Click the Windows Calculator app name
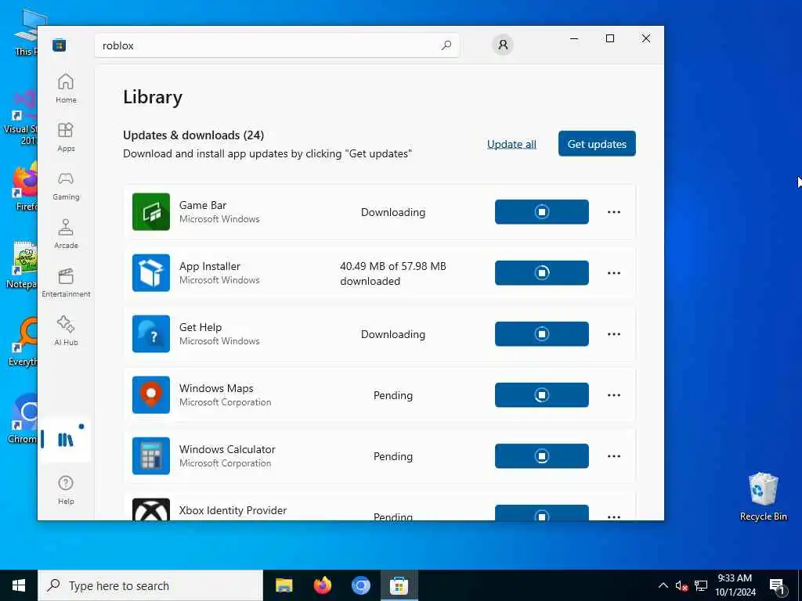 coord(227,449)
